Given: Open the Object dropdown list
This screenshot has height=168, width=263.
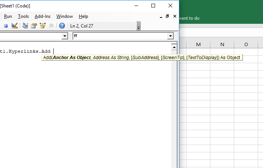Looking at the screenshot, I should (65, 36).
